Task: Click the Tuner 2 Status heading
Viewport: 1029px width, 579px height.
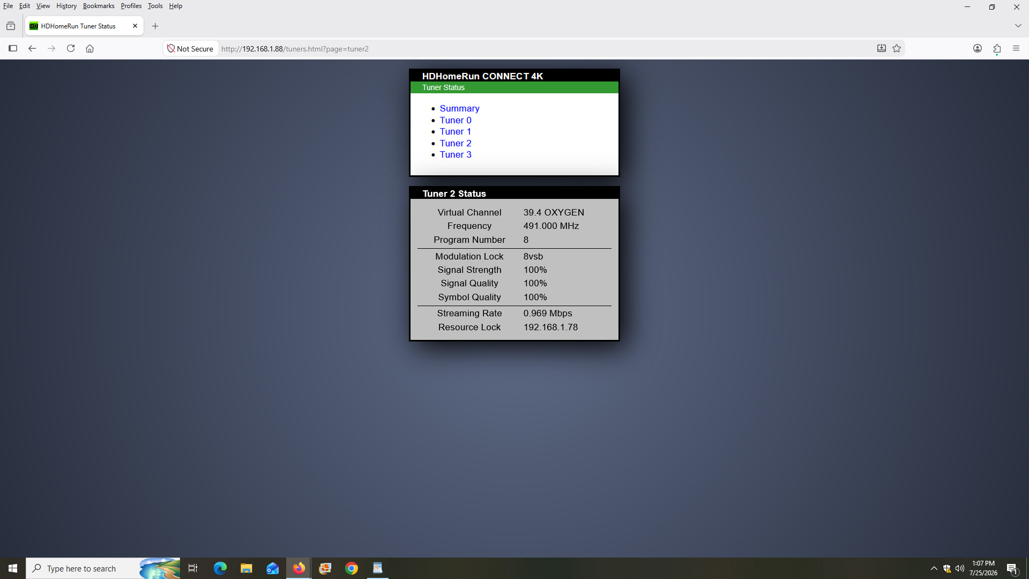Action: click(454, 194)
